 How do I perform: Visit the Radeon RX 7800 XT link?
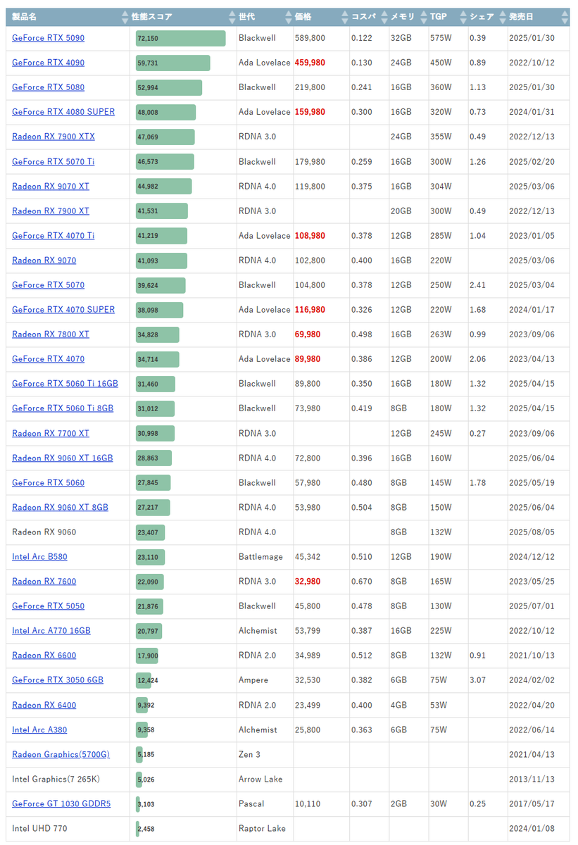pyautogui.click(x=51, y=334)
